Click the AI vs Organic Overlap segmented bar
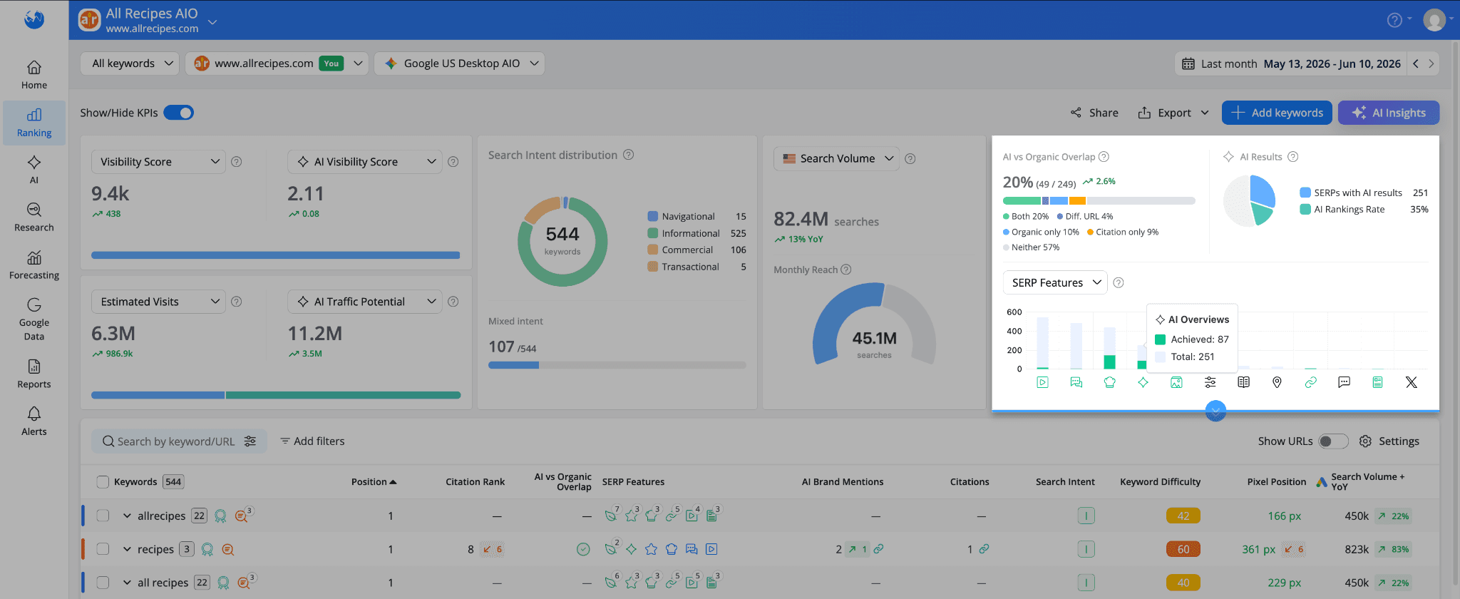The width and height of the screenshot is (1460, 599). (1099, 201)
